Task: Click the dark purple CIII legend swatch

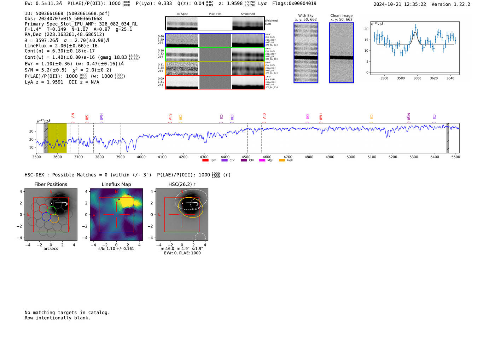Action: (244, 161)
